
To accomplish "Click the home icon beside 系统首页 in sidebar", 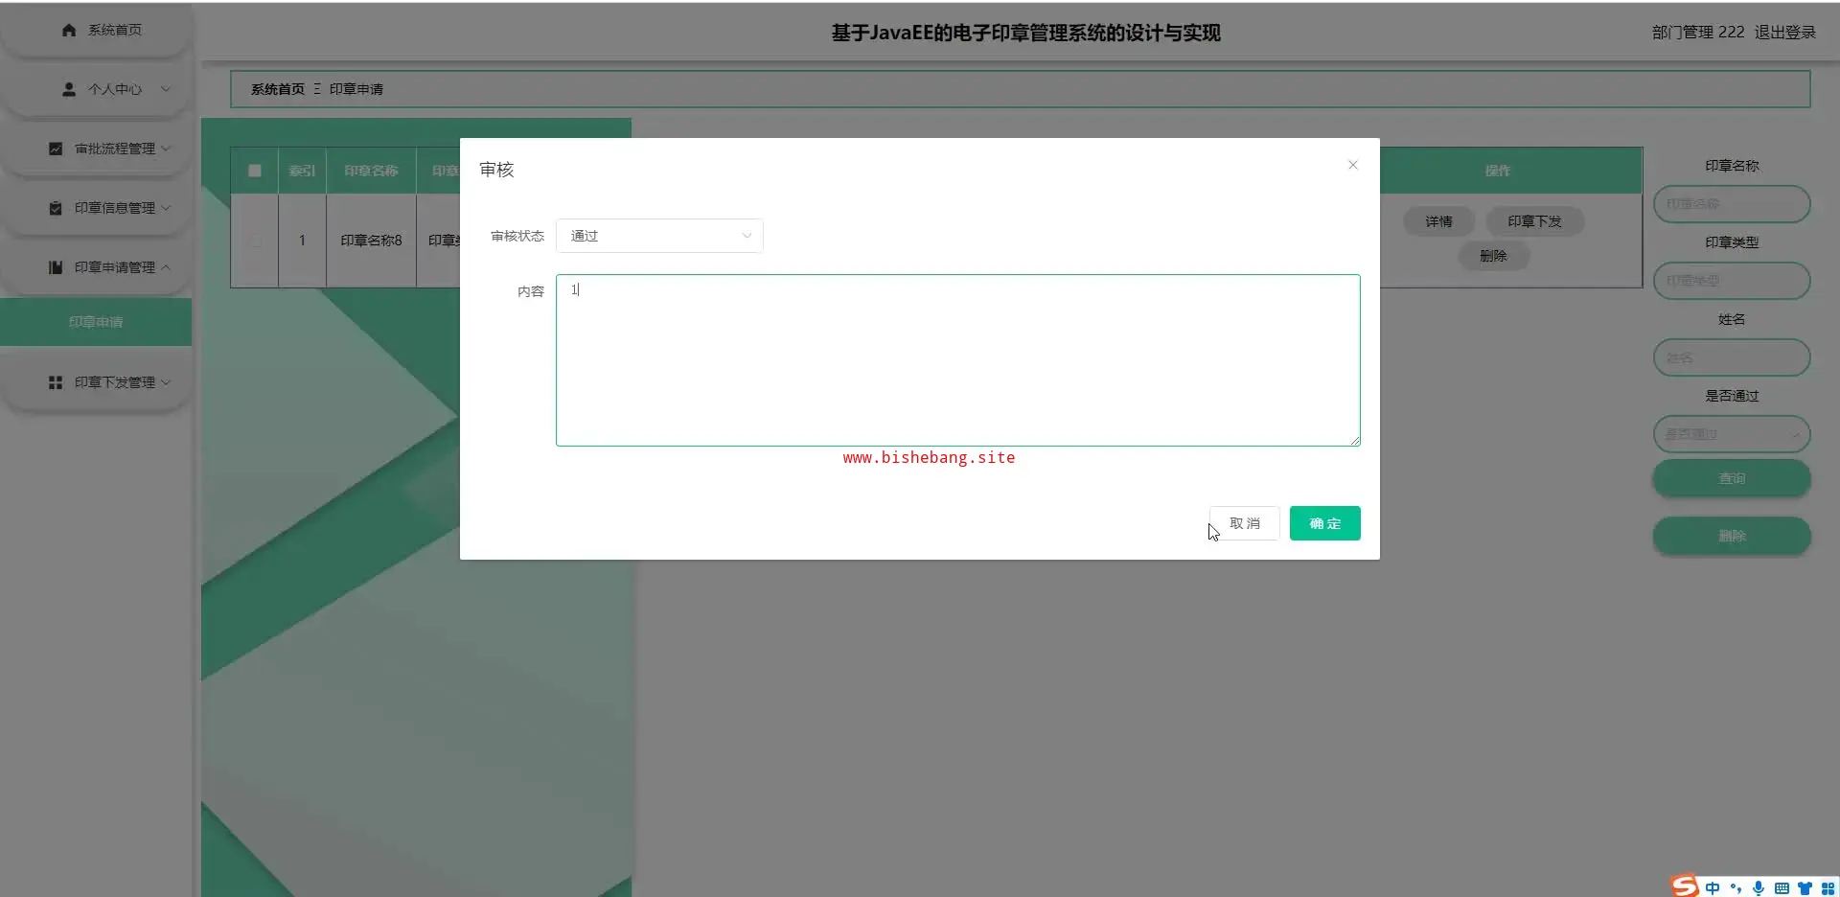I will (x=69, y=30).
